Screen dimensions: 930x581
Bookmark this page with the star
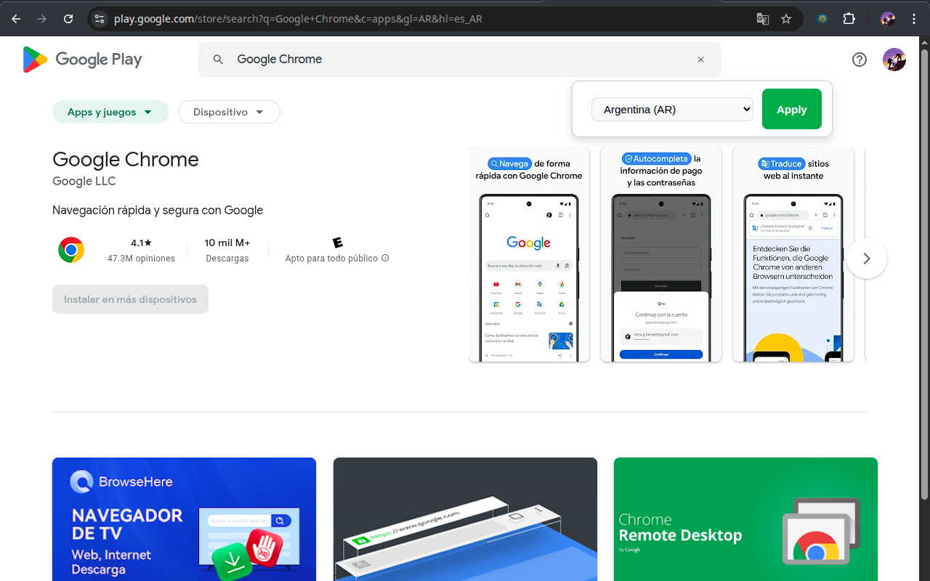[x=786, y=19]
